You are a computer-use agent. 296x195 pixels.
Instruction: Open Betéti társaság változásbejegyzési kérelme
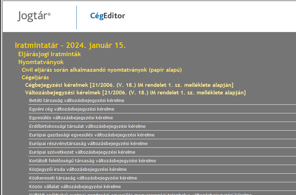(77, 101)
